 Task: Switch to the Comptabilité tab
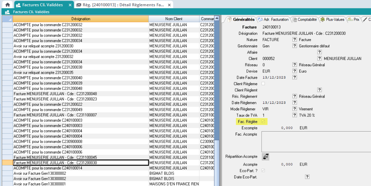tap(305, 19)
